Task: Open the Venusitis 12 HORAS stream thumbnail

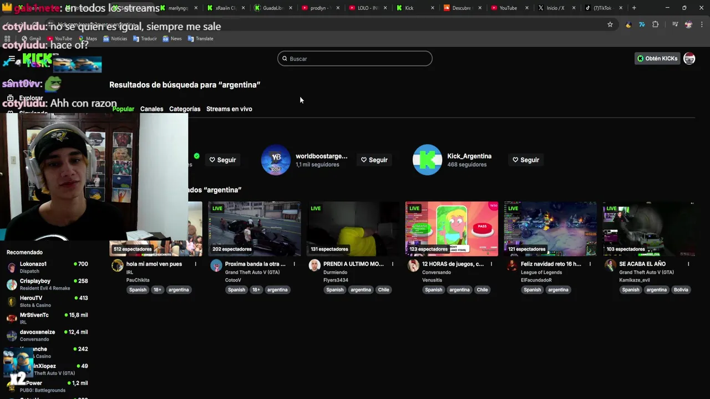Action: pos(452,228)
